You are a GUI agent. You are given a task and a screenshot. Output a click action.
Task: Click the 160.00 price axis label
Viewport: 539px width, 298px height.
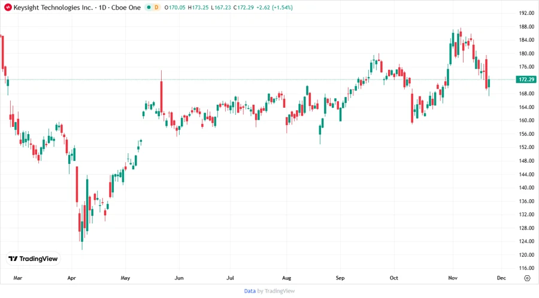526,120
